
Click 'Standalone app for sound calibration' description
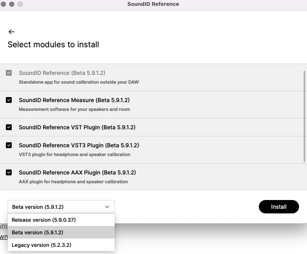coord(79,82)
